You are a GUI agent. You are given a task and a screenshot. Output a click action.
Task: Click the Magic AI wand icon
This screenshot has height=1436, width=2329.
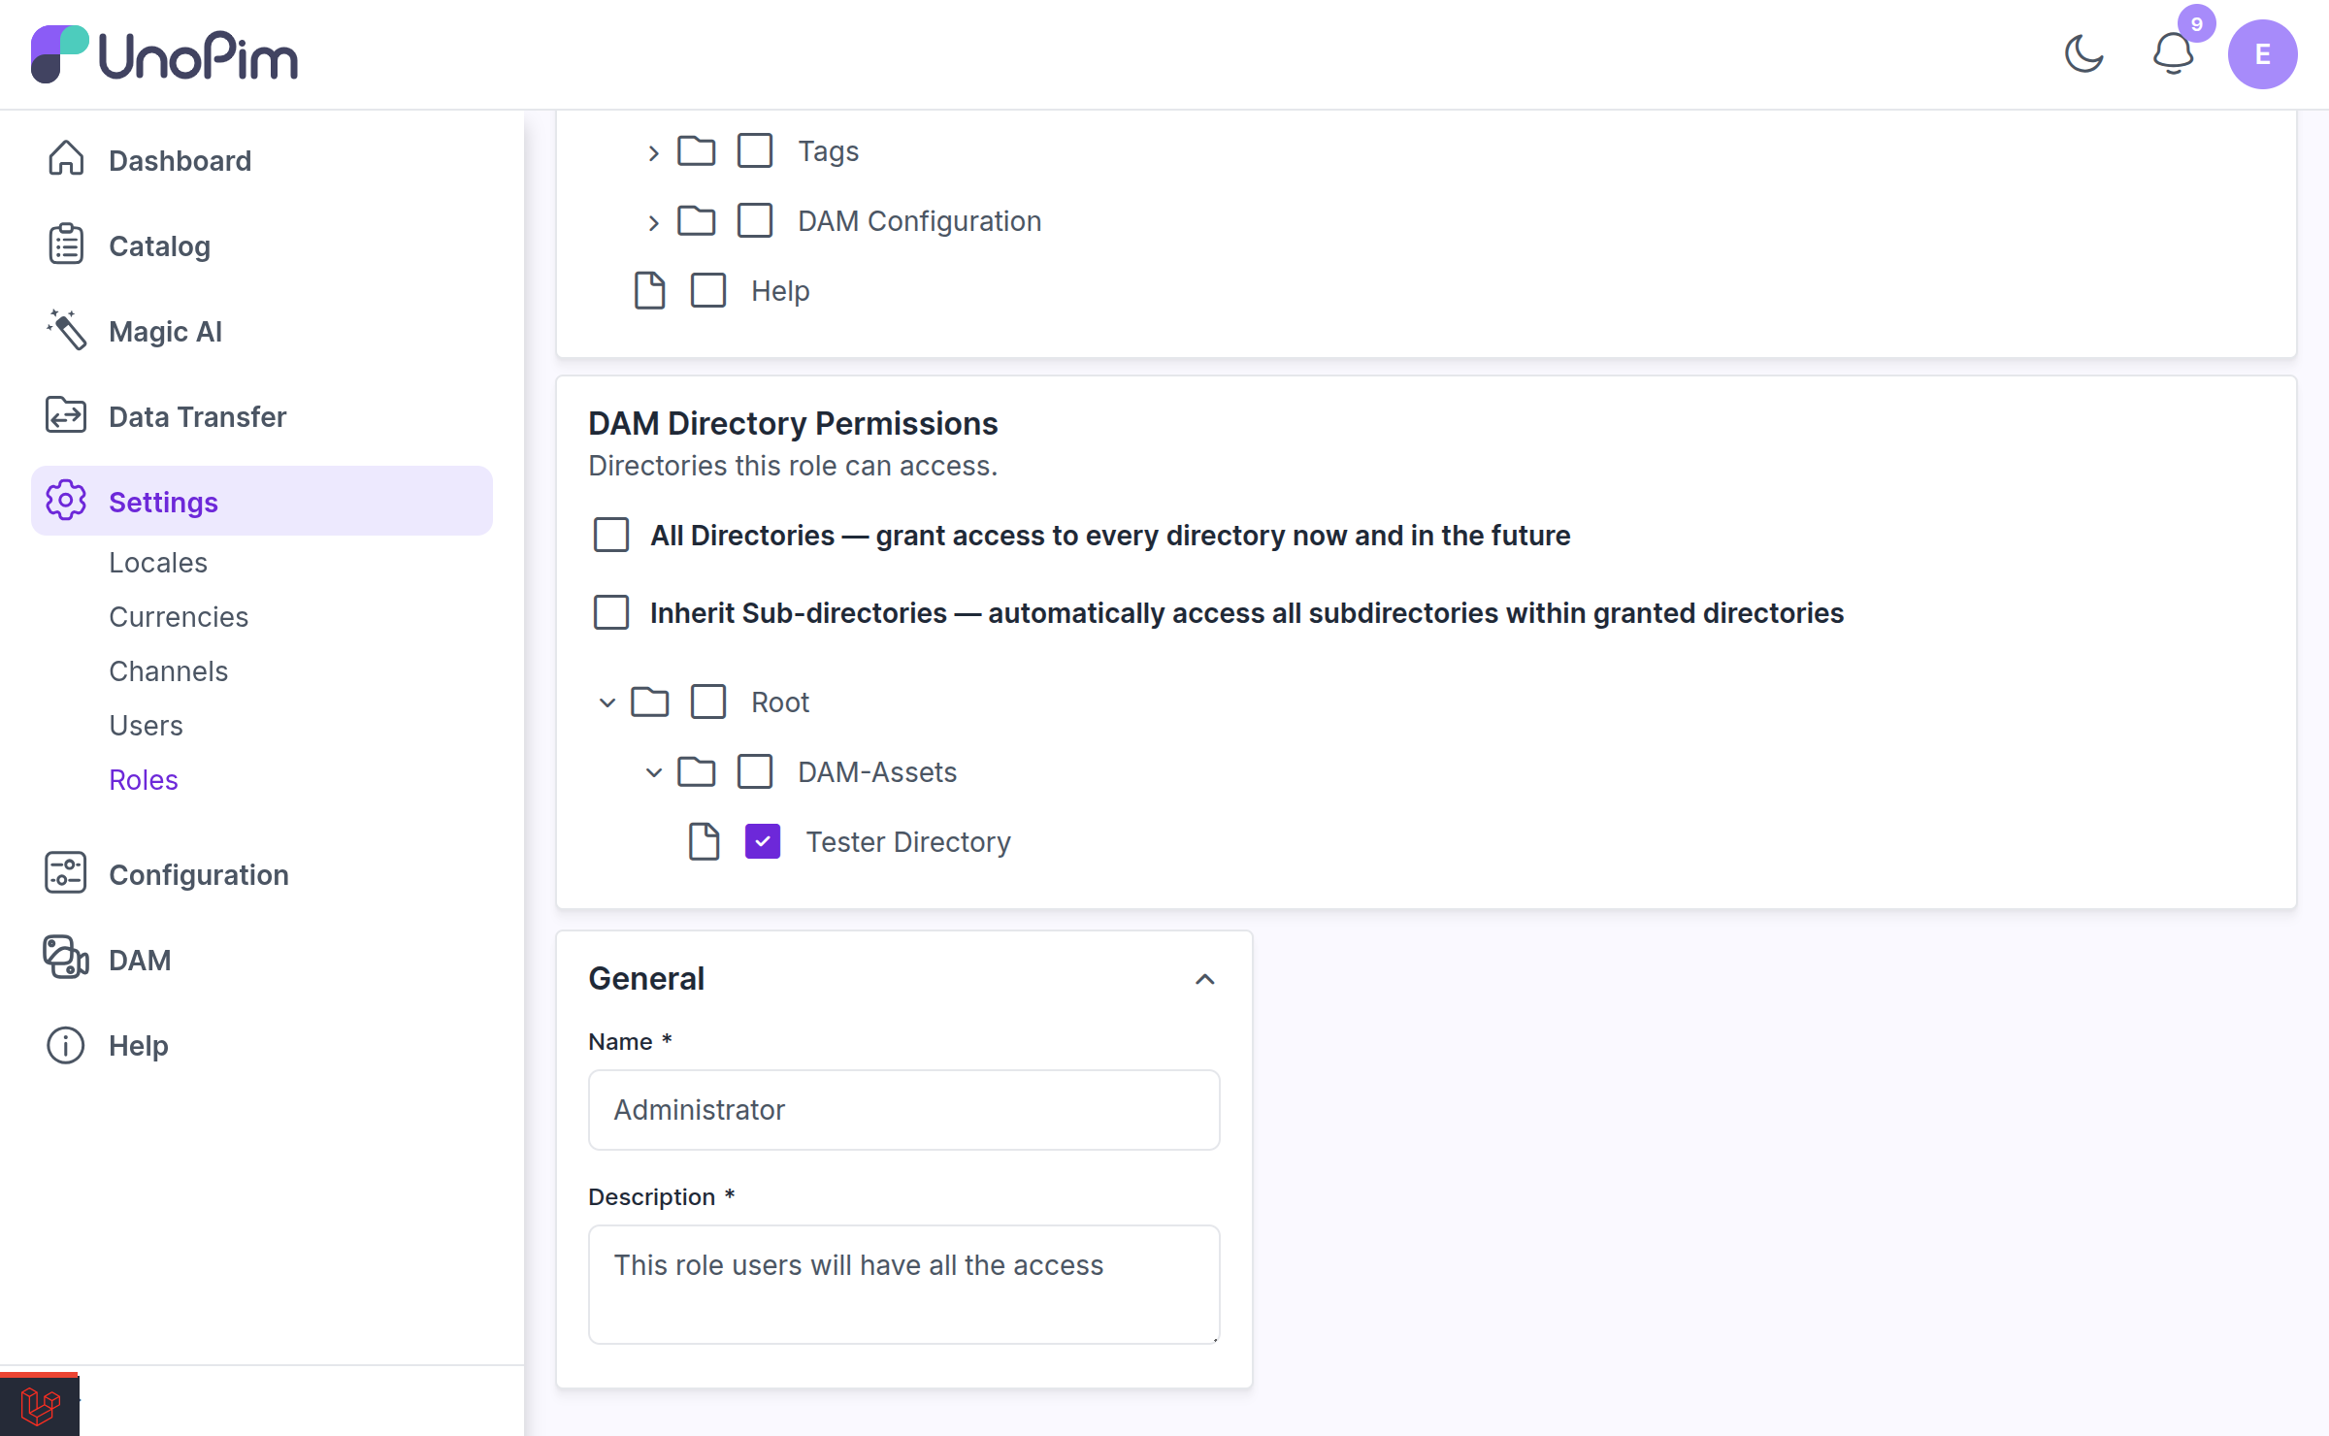(x=66, y=331)
